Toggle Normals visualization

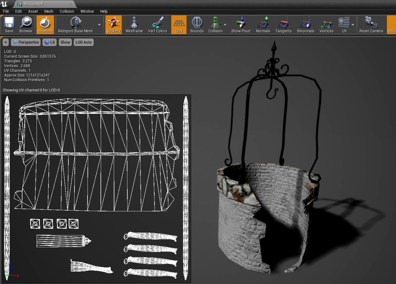click(x=263, y=25)
